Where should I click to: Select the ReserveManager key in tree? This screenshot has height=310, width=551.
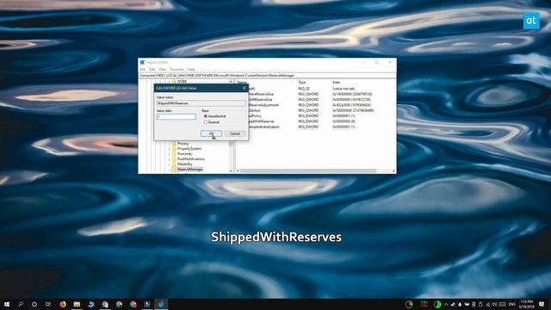click(190, 170)
